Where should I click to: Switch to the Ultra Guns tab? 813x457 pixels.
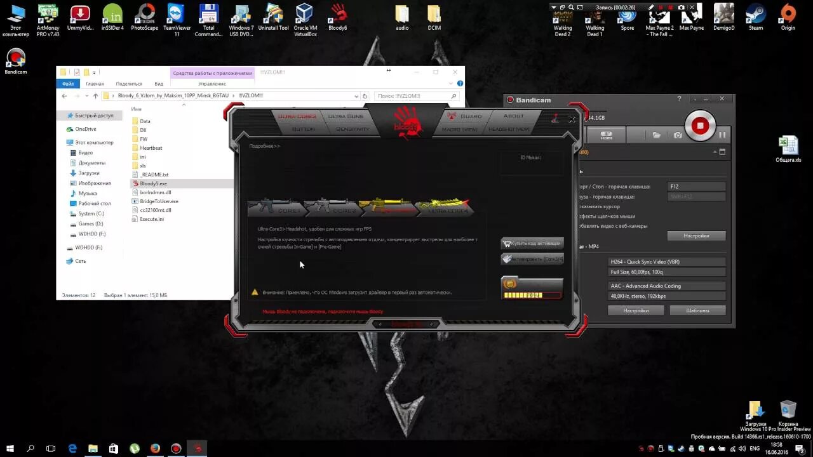[x=346, y=116]
